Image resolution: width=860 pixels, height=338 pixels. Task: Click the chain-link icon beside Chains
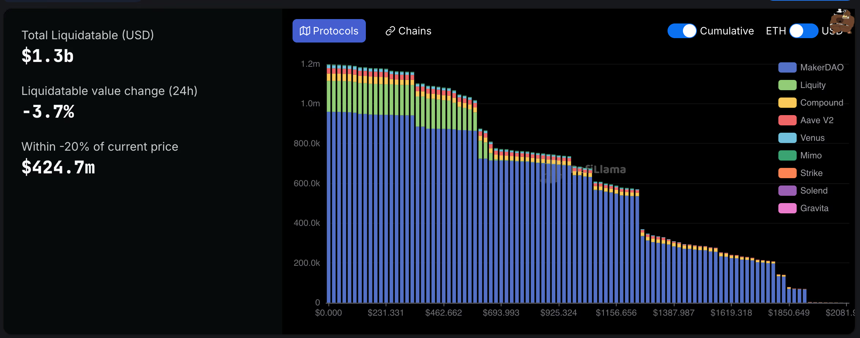(x=390, y=31)
